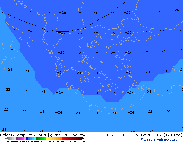The image size is (183, 142).
Task: Pick the cyan legend swatch near -18
Action: tap(35, 138)
